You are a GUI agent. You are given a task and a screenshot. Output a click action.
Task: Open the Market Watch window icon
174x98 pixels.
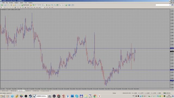(9, 5)
